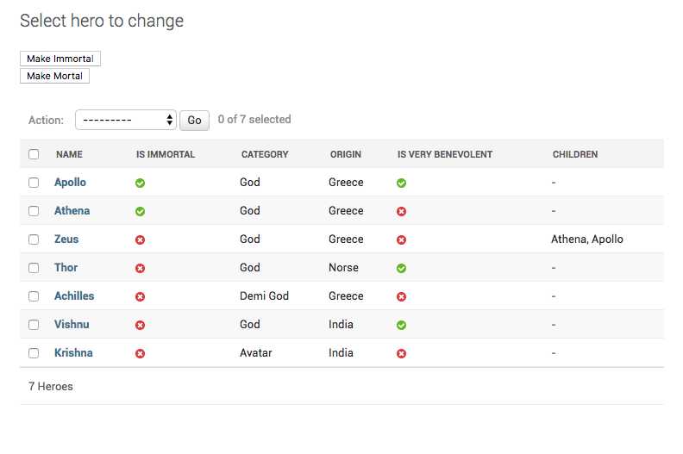Image resolution: width=683 pixels, height=454 pixels.
Task: Click the 'Athena, Apollo' children cell
Action: pos(587,239)
